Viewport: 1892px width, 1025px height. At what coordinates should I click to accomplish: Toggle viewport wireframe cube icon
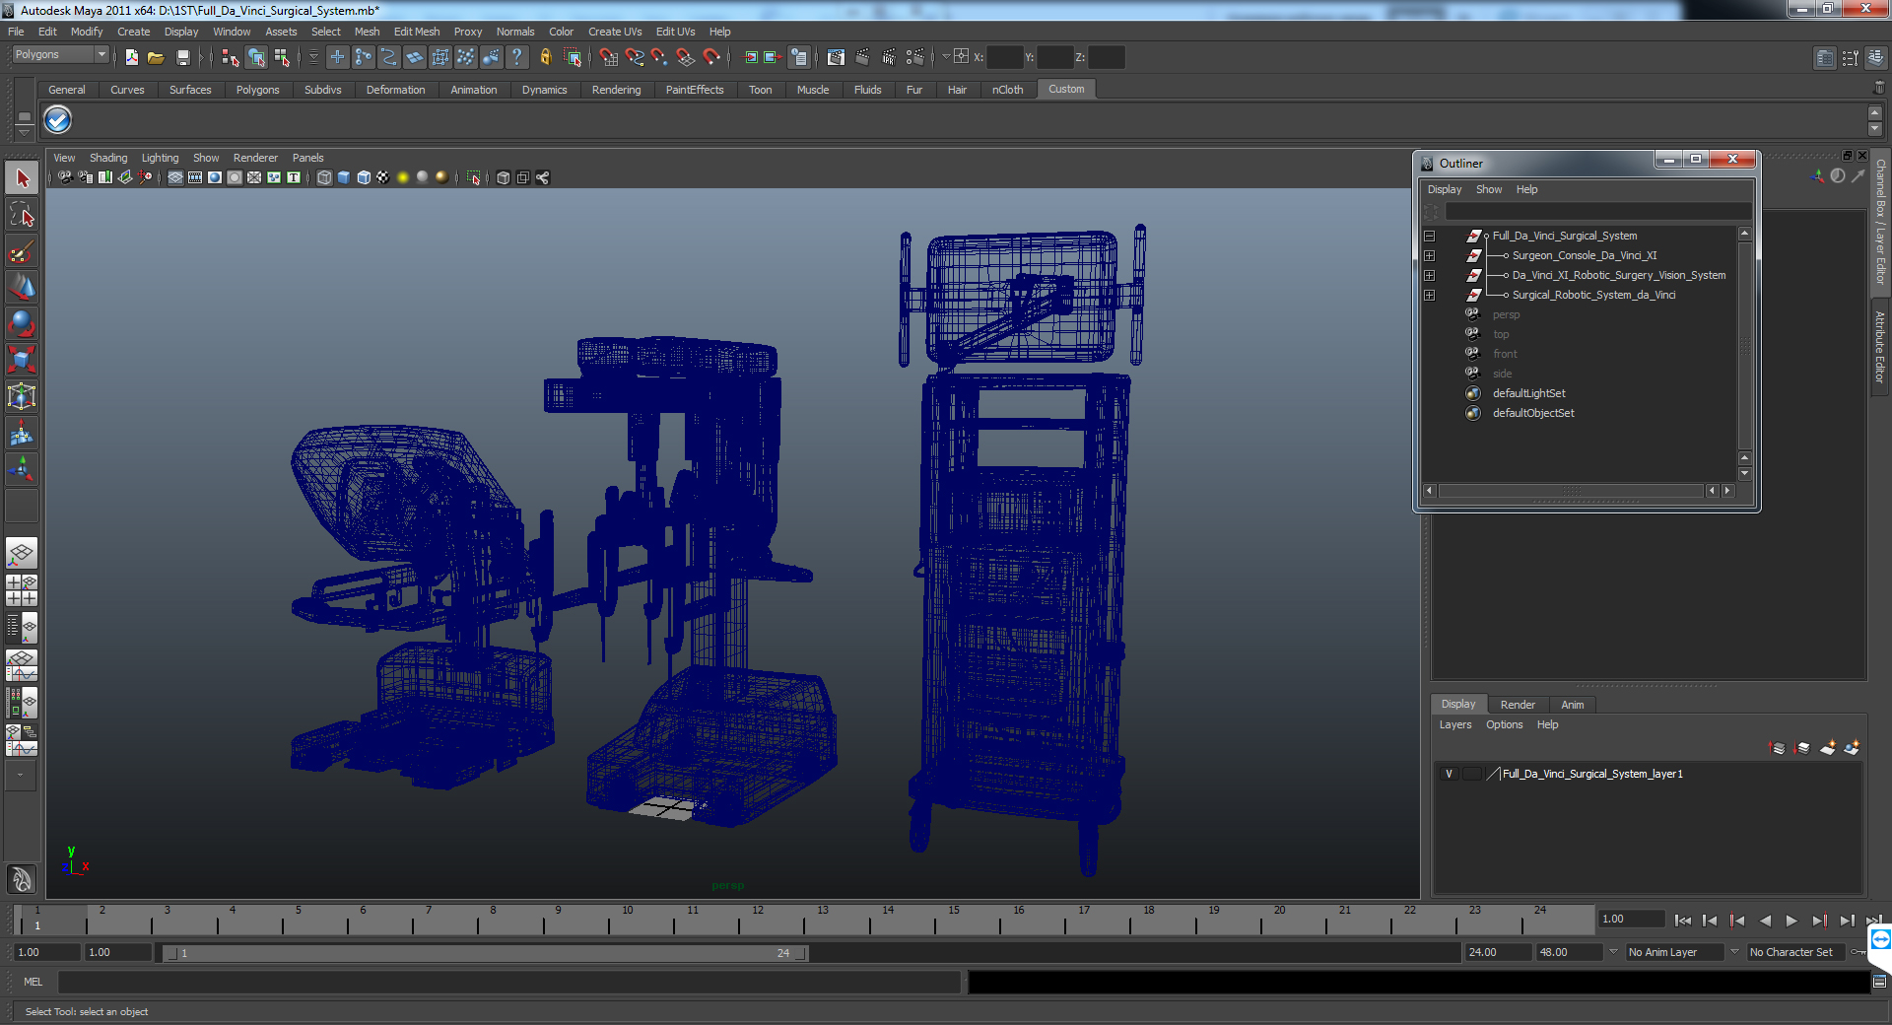(324, 177)
